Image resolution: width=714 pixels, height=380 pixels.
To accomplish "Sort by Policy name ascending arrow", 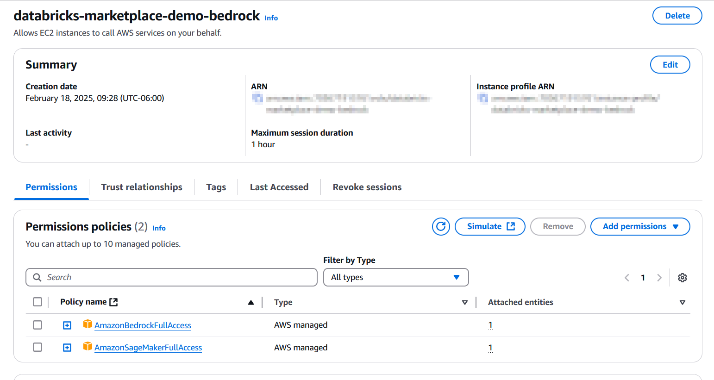I will point(251,302).
